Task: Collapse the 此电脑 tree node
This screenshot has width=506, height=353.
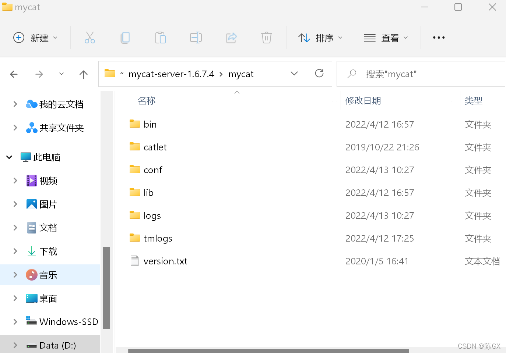Action: [x=10, y=157]
